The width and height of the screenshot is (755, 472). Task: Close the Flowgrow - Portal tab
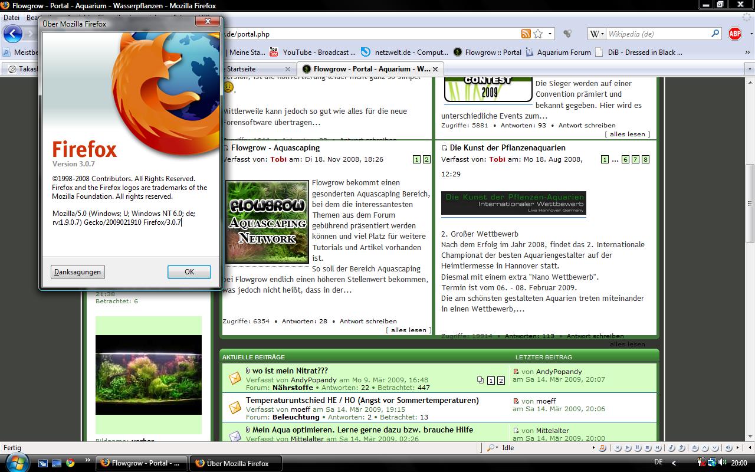pos(436,69)
